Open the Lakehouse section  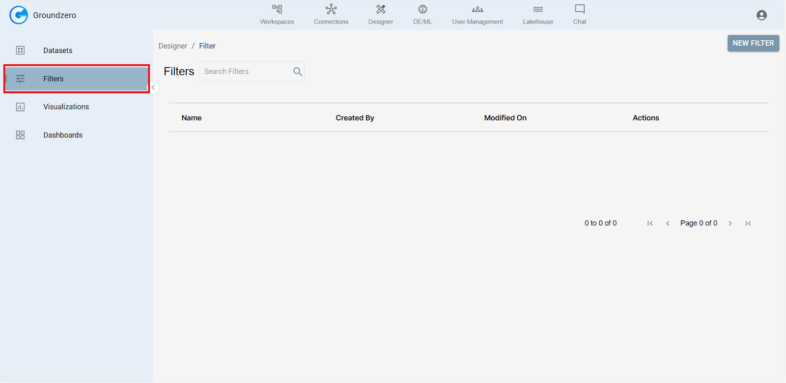point(538,14)
